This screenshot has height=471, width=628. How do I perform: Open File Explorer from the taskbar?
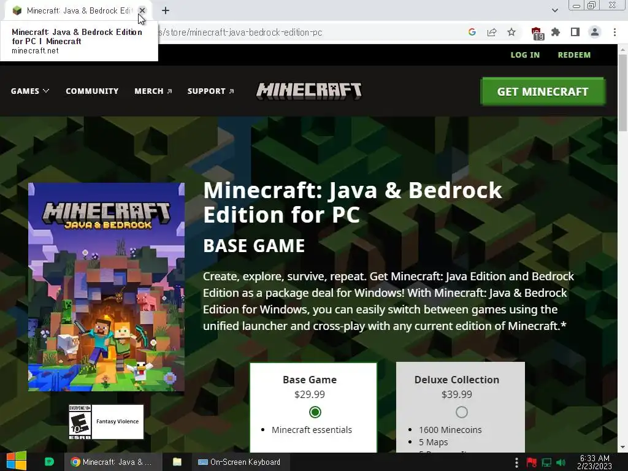tap(177, 462)
